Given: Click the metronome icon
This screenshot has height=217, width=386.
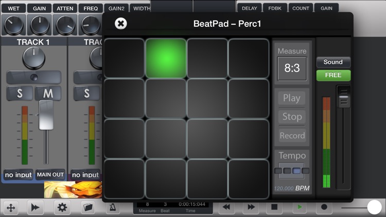Looking at the screenshot, I should [112, 207].
